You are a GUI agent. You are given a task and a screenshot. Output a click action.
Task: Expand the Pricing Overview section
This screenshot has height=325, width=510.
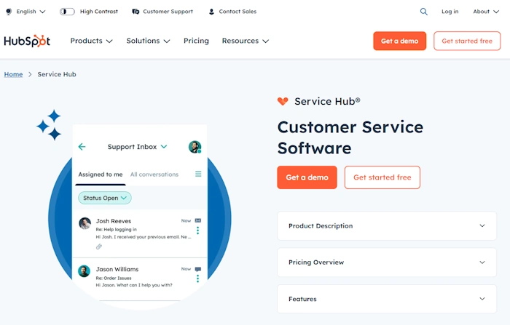[x=387, y=262]
